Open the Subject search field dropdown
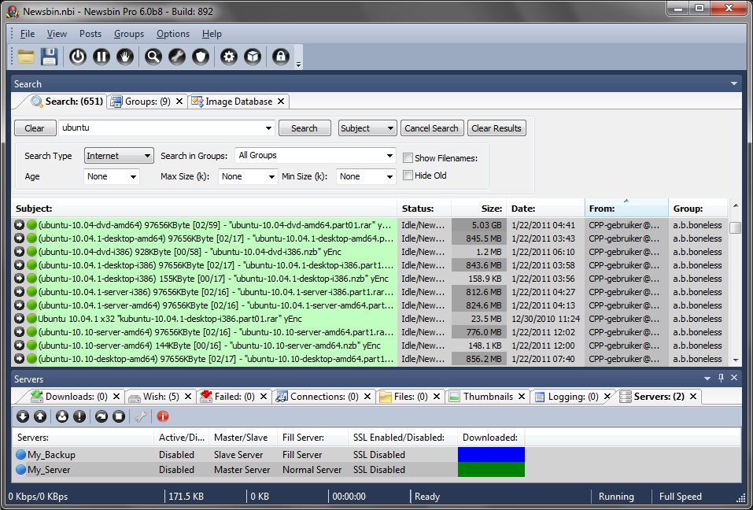The width and height of the screenshot is (753, 510). pyautogui.click(x=367, y=128)
